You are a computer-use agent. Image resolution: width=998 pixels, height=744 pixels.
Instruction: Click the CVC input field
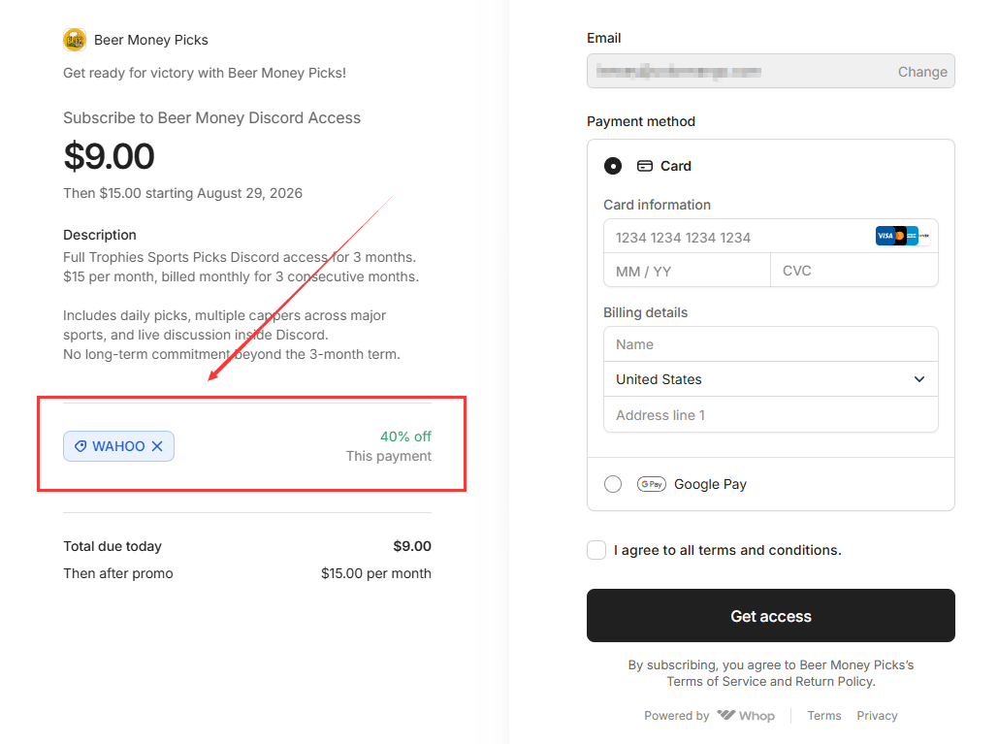tap(854, 271)
